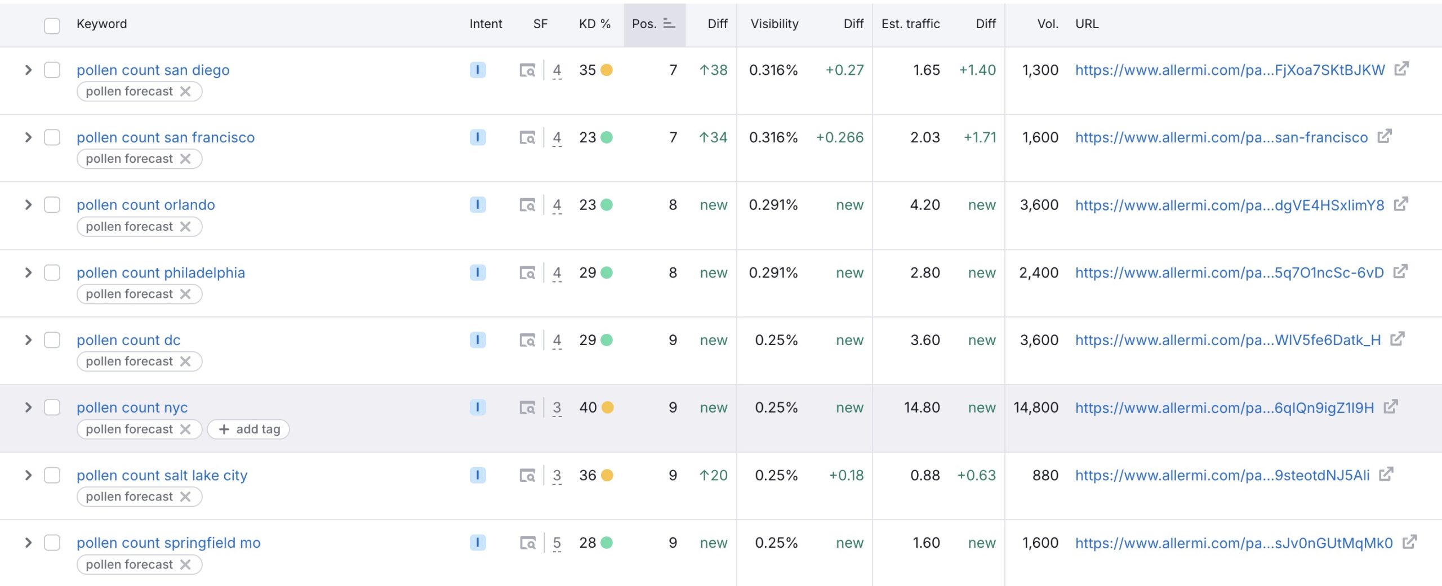Screen dimensions: 1442x586
Task: View SERP snapshot icon for pollen count san diego
Action: (527, 70)
